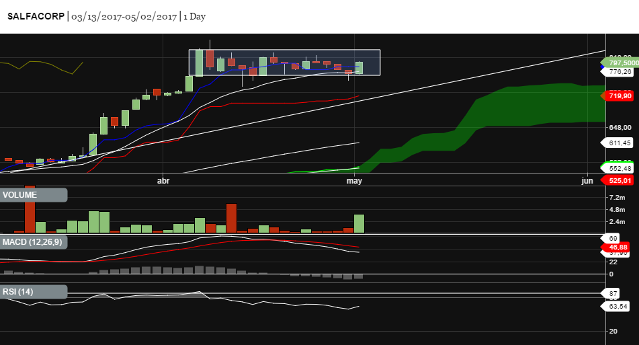Click the 552,48 price label
Screen dimensions: 639x345
[617, 168]
